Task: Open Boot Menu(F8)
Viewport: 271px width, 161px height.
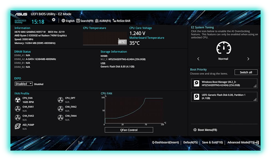Action: tap(205, 130)
